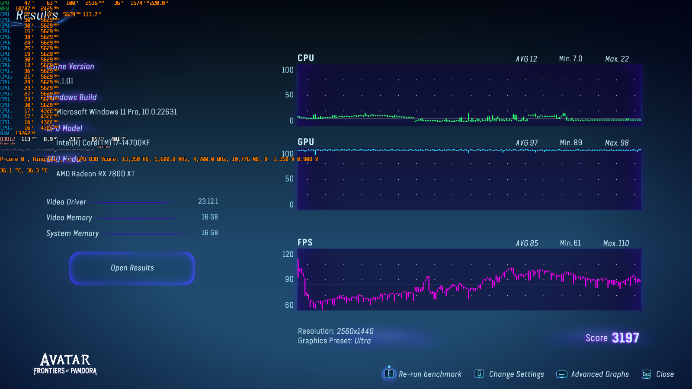Click the CPU AVG 12 value
The height and width of the screenshot is (389, 692).
[x=526, y=59]
